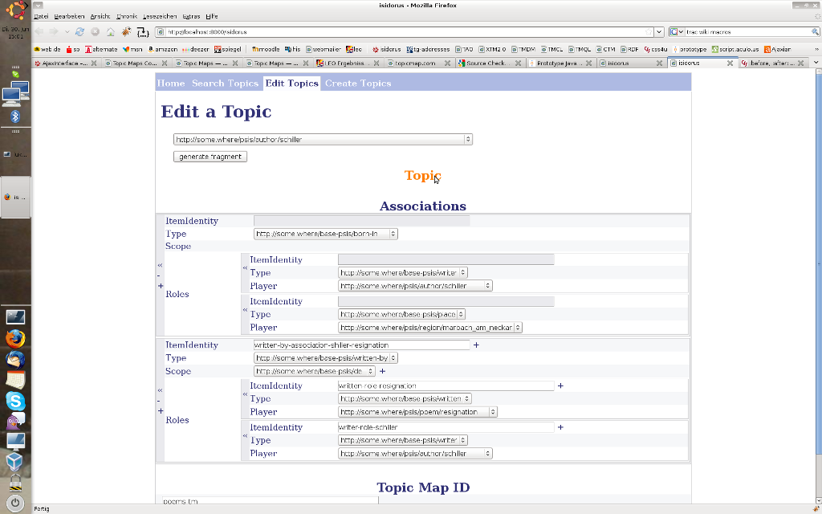Remove the born-in association with the minus sign
Image resolution: width=822 pixels, height=514 pixels.
tap(159, 275)
